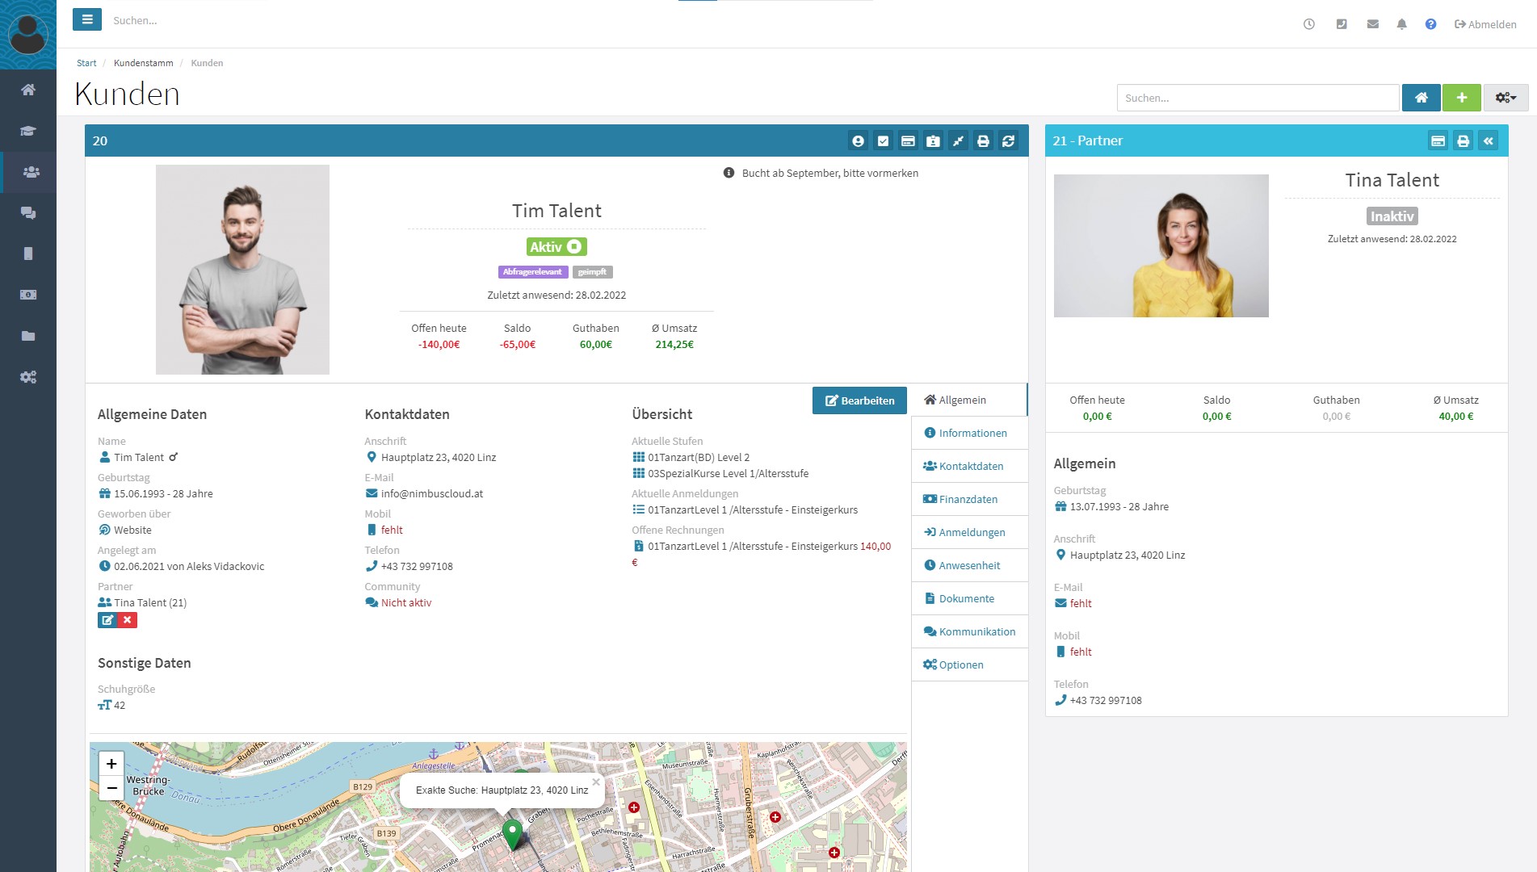Open the ID badge icon in customer header
The height and width of the screenshot is (872, 1537).
click(933, 141)
